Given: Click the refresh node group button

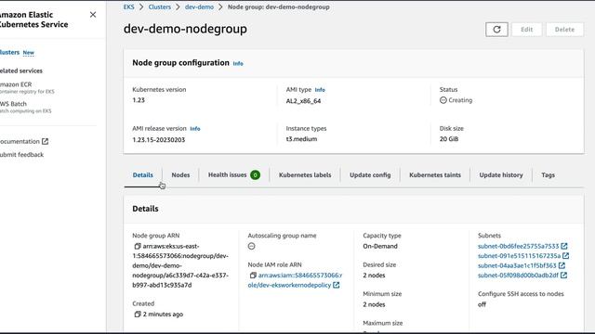Looking at the screenshot, I should click(x=496, y=30).
